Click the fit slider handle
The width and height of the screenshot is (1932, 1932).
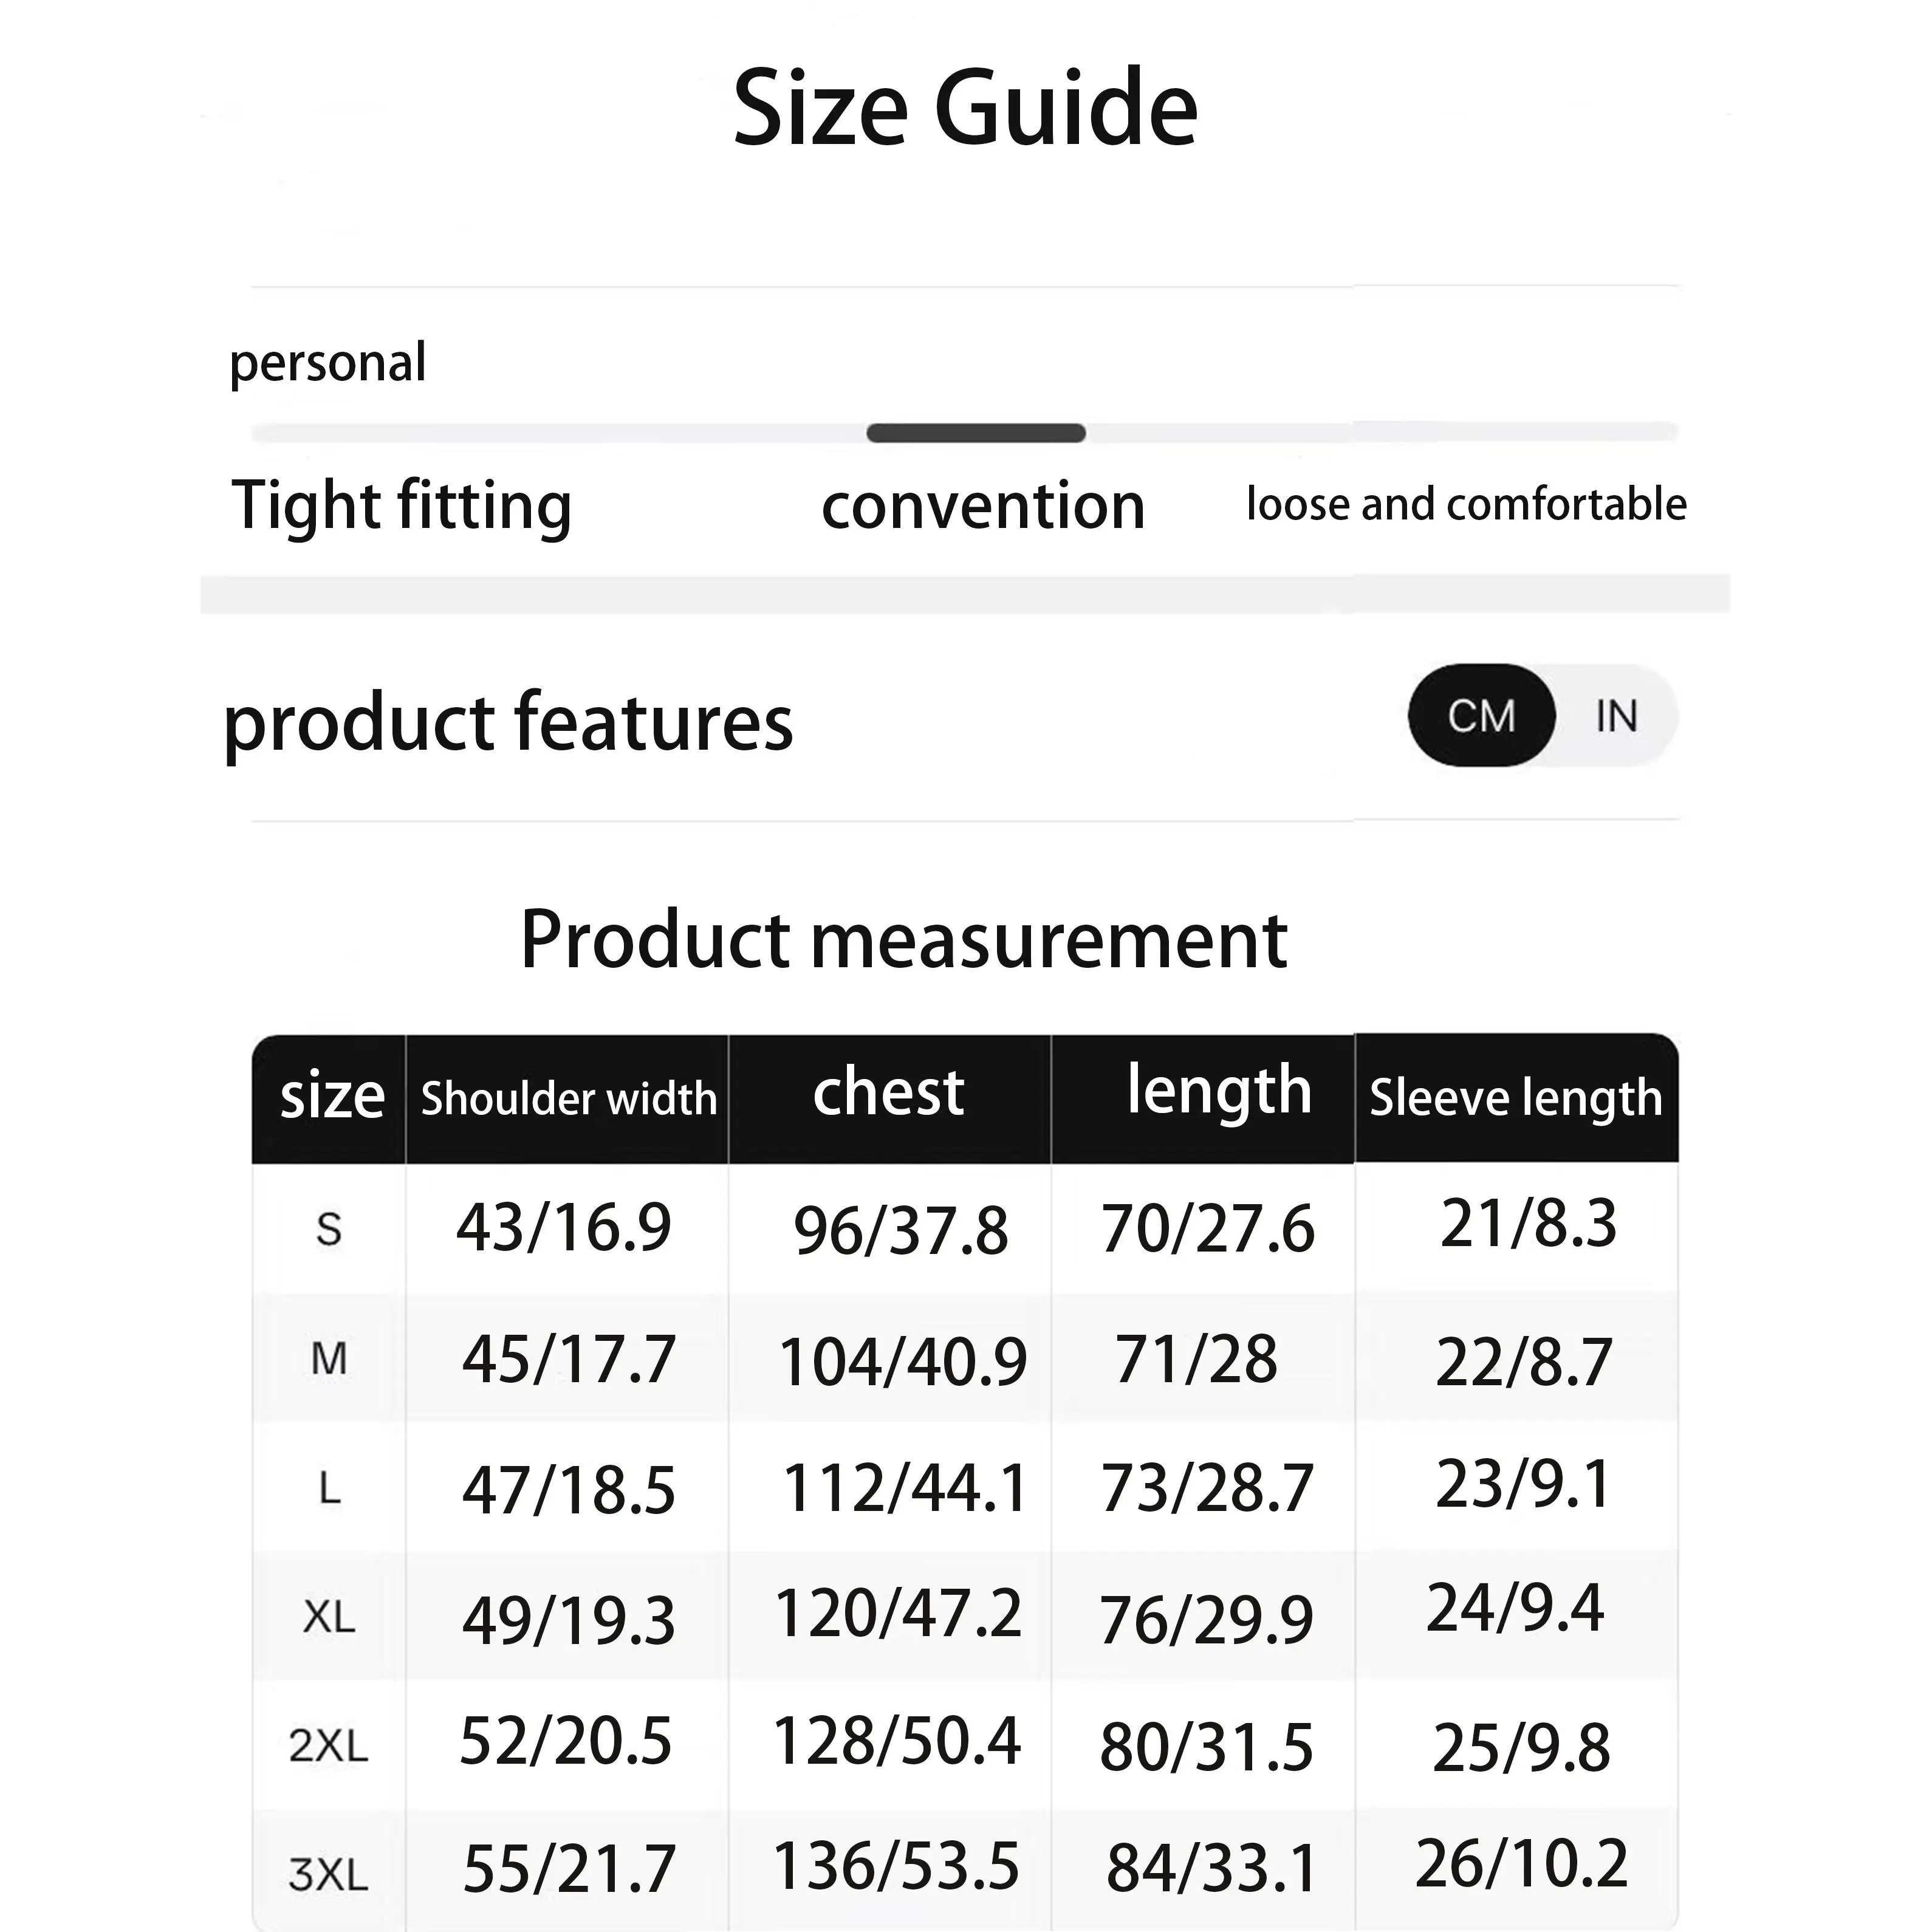(975, 433)
